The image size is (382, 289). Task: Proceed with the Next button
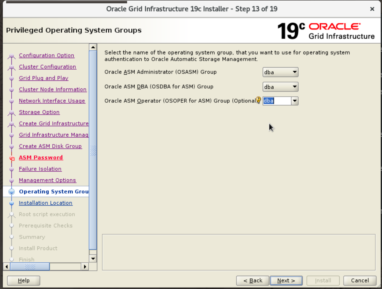tap(286, 280)
